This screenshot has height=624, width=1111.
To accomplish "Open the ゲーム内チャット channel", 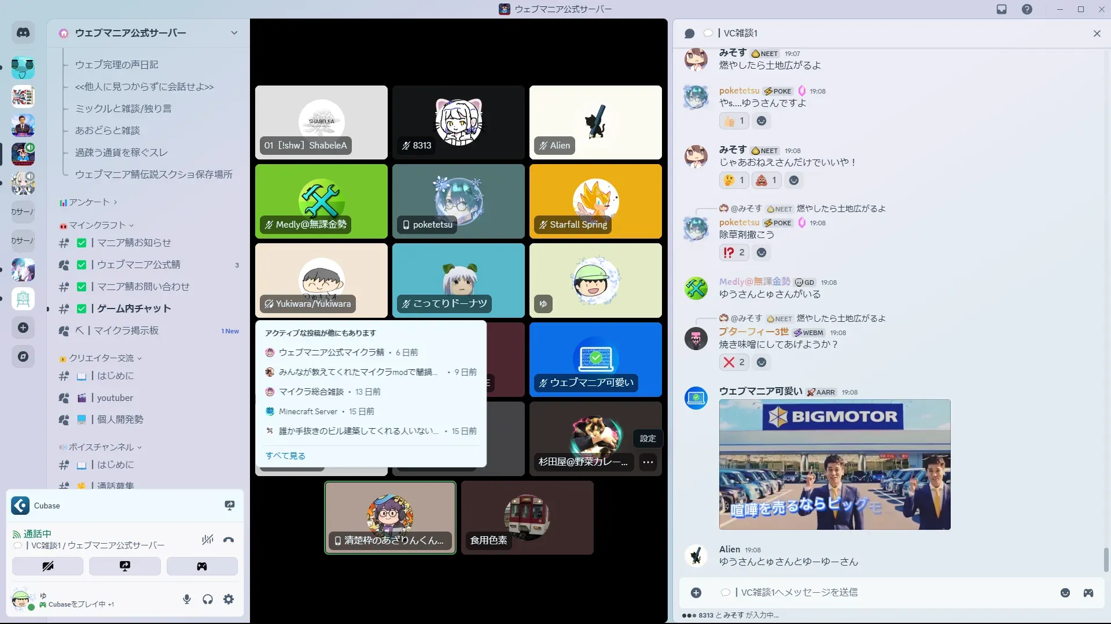I will click(x=134, y=309).
